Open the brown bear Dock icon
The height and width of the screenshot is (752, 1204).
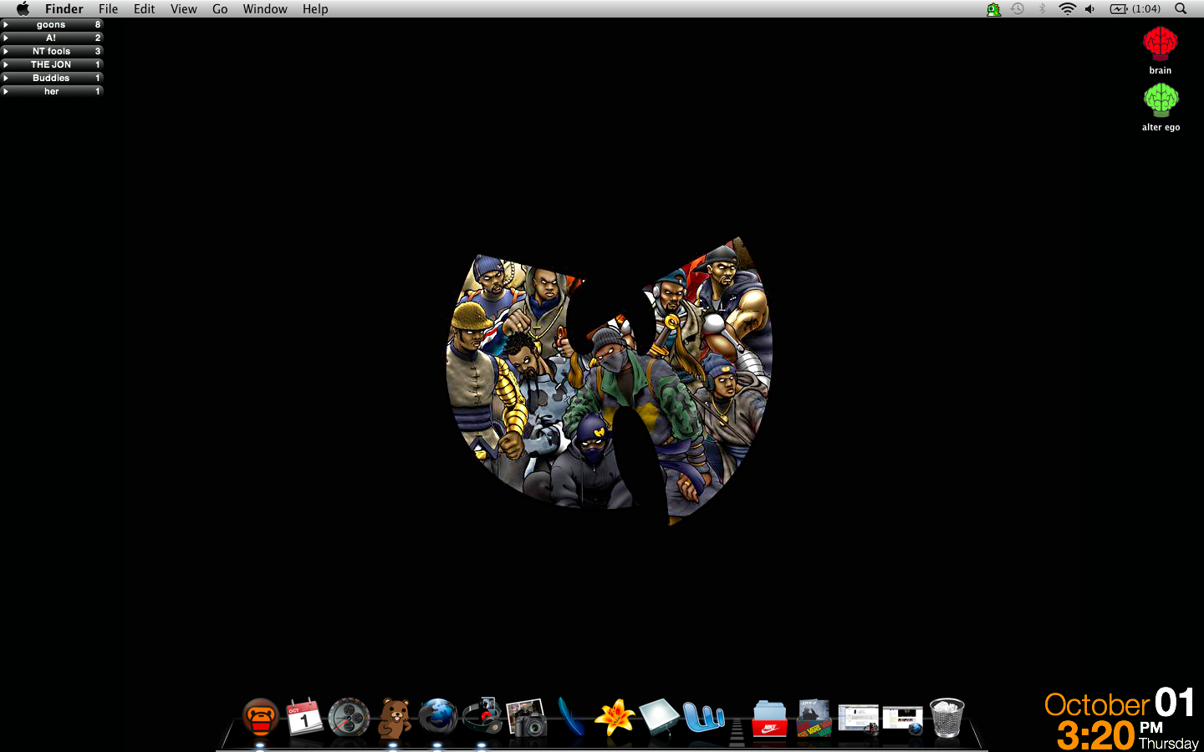(x=393, y=718)
